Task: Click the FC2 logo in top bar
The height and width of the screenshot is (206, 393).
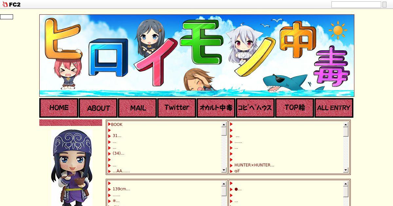Action: tap(11, 4)
